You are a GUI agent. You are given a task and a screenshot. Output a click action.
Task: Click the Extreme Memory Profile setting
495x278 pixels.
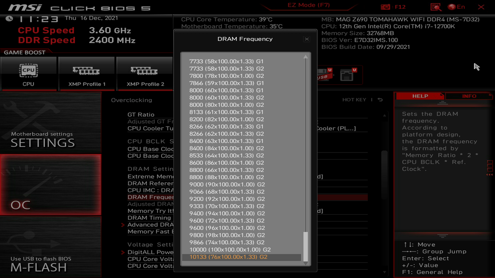coord(150,176)
